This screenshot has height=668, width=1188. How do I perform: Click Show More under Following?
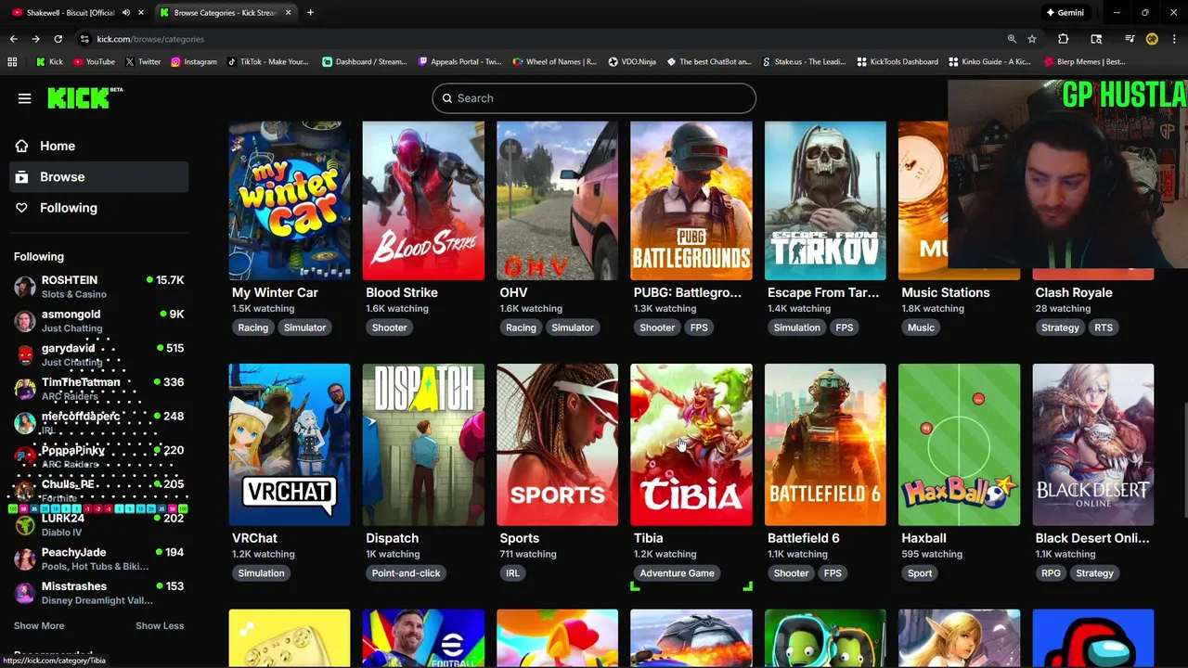[39, 625]
